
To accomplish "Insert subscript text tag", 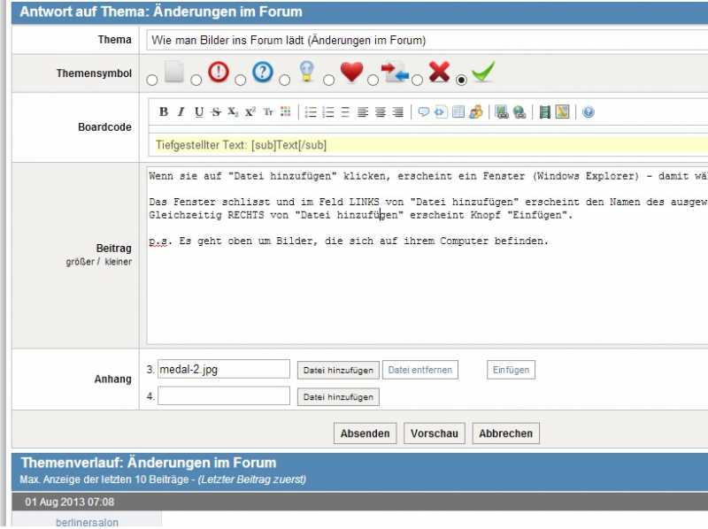I will click(x=233, y=112).
